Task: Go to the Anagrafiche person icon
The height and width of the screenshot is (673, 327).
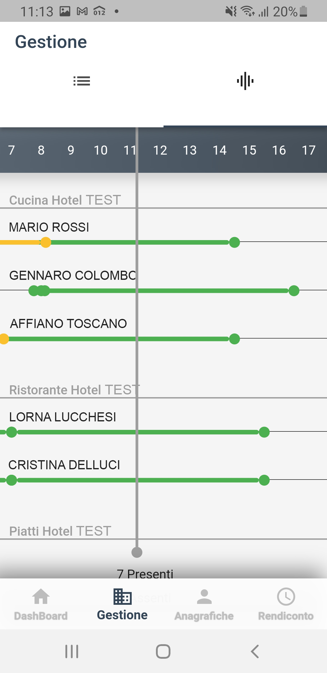Action: click(x=204, y=597)
